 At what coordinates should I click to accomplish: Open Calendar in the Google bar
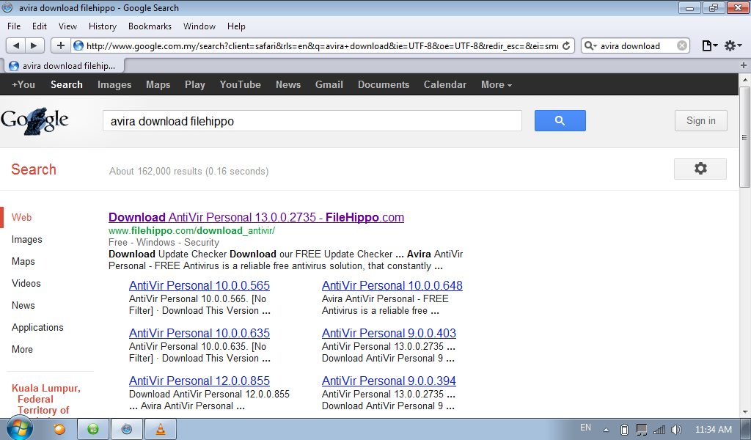click(445, 85)
